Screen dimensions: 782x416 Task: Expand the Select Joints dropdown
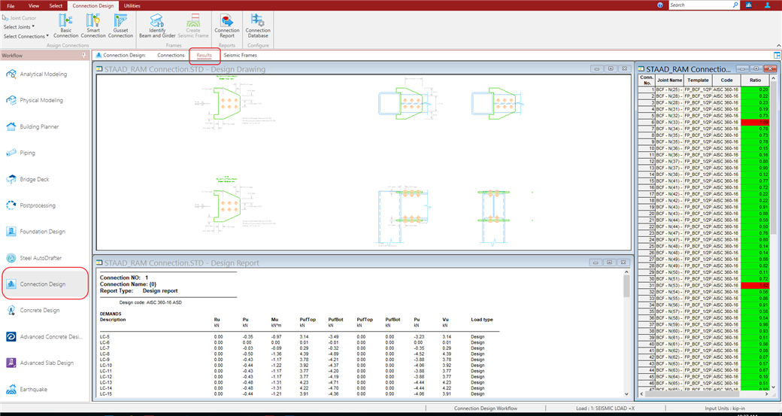tap(20, 26)
